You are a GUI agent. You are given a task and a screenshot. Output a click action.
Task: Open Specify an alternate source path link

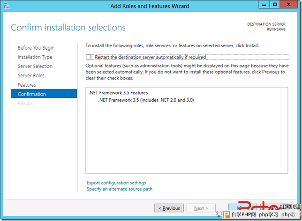pyautogui.click(x=120, y=189)
